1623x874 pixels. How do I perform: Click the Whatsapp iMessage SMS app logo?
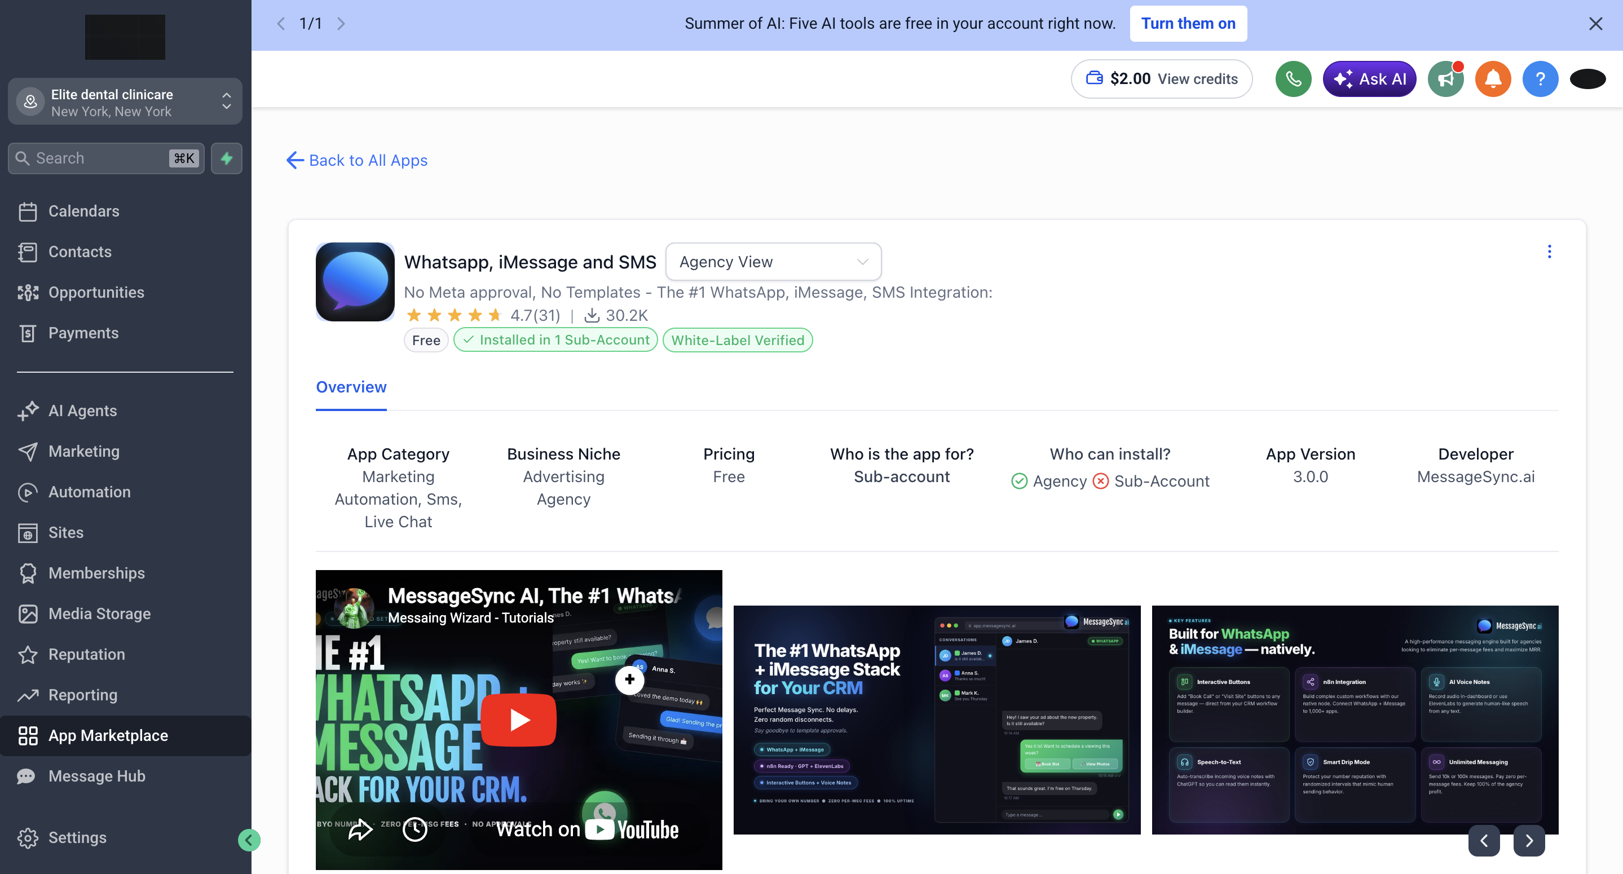355,282
